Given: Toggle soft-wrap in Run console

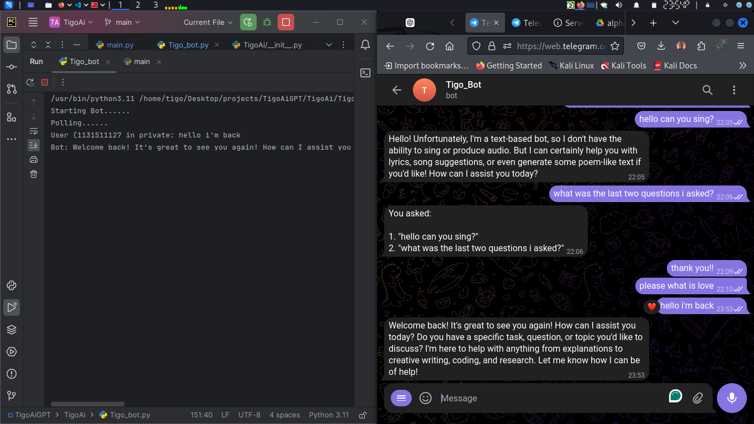Looking at the screenshot, I should click(x=34, y=131).
